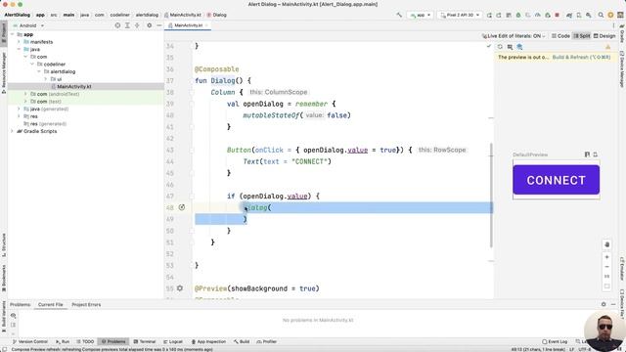The image size is (626, 352).
Task: Open Live Edit of literals dropdown
Action: click(x=514, y=36)
